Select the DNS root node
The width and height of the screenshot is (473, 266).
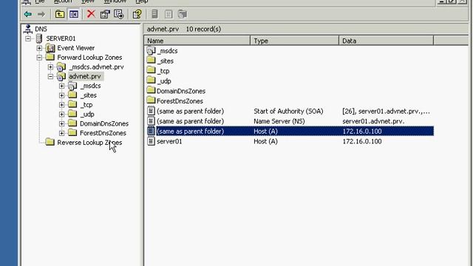pos(41,29)
